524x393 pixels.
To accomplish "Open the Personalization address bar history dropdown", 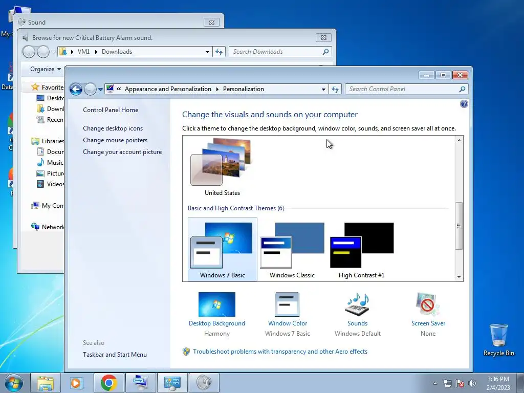I will 323,89.
